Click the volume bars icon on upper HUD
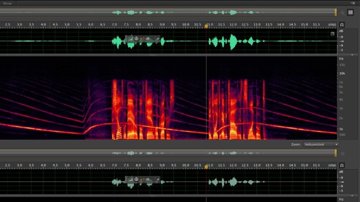Screen dimensions: 360x202 [x=130, y=39]
